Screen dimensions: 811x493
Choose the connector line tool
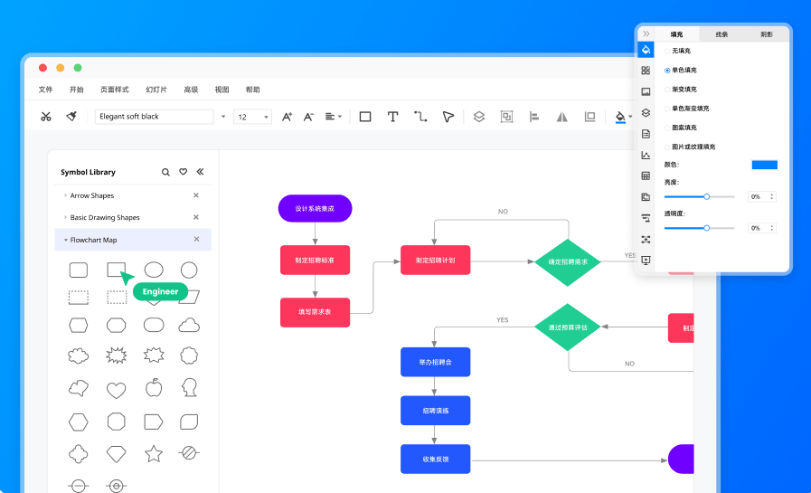pos(420,117)
